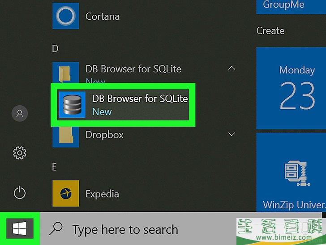
Task: Select the 'Cortana' text label
Action: (103, 17)
